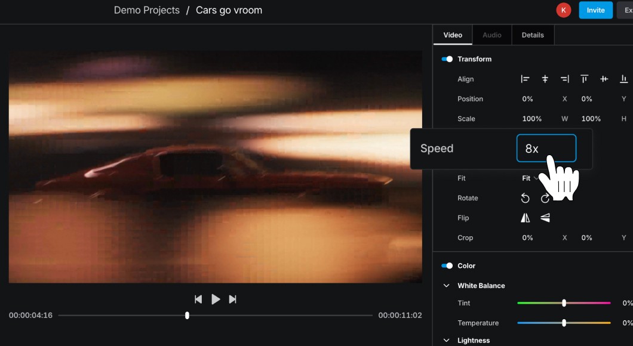Viewport: 633px width, 346px height.
Task: Click the Scale height 100% value
Action: pyautogui.click(x=591, y=119)
